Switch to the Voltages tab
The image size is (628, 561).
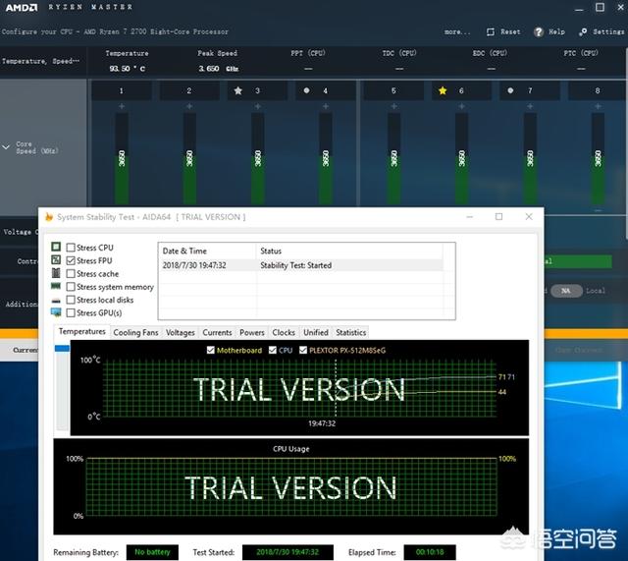[181, 332]
